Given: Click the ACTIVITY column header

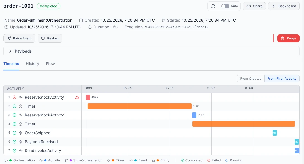Looking at the screenshot, I should 16,88.
